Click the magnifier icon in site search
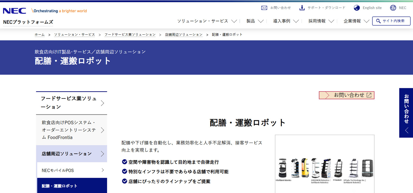This screenshot has height=193, width=413. (378, 21)
